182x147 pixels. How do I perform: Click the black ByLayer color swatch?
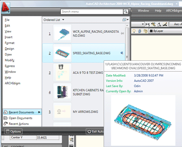[x=151, y=31]
